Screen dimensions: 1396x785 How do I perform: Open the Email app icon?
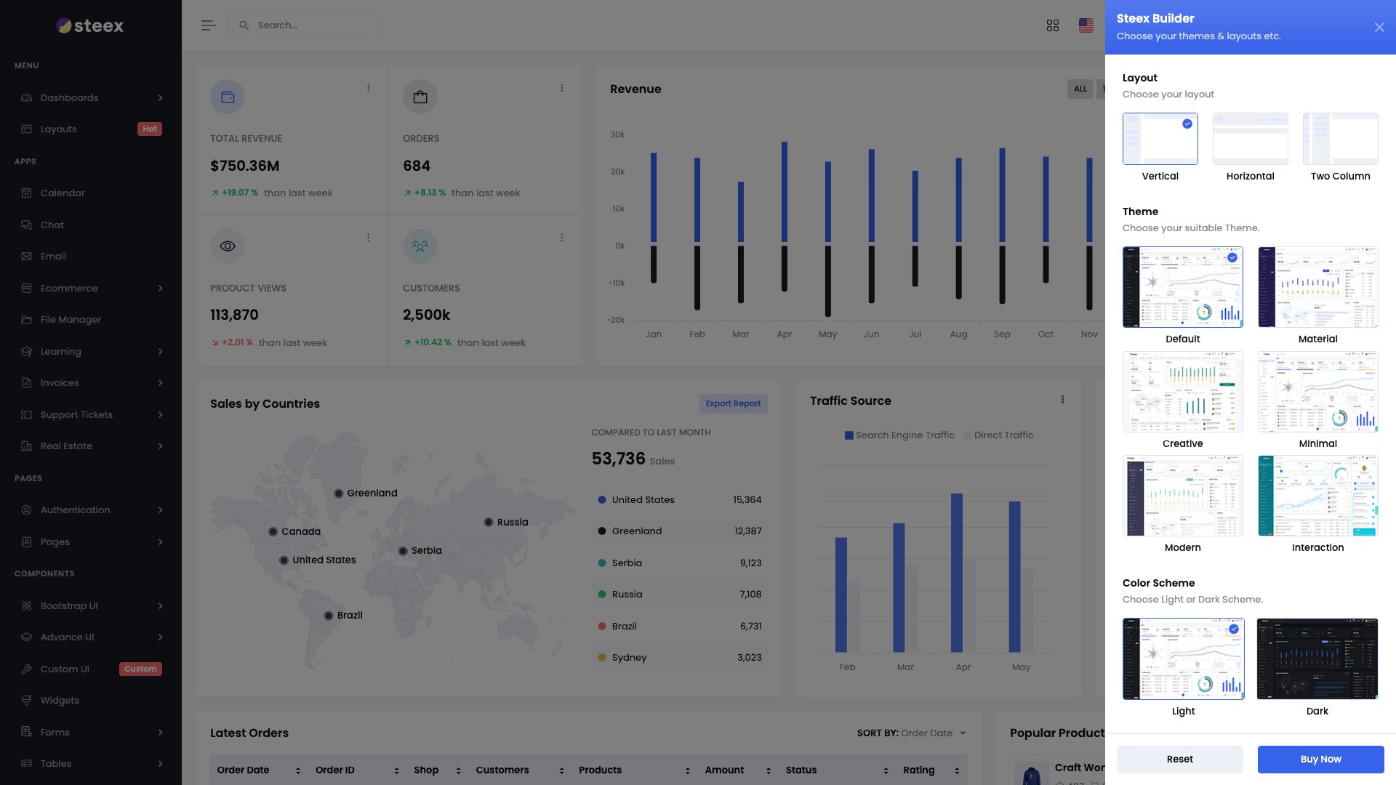[x=27, y=256]
